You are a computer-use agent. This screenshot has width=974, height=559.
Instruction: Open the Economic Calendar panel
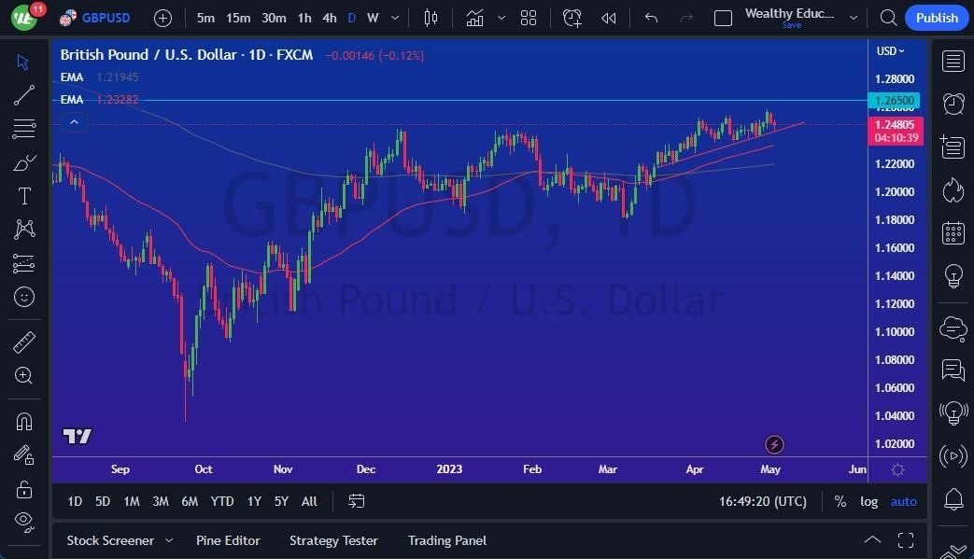pyautogui.click(x=953, y=232)
